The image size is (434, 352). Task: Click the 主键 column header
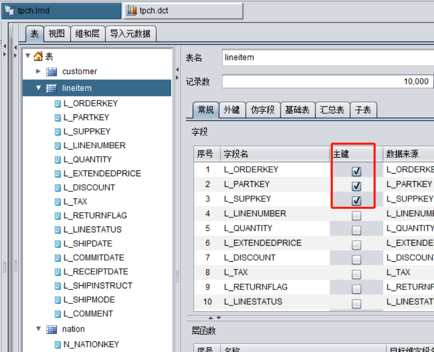[x=356, y=154]
